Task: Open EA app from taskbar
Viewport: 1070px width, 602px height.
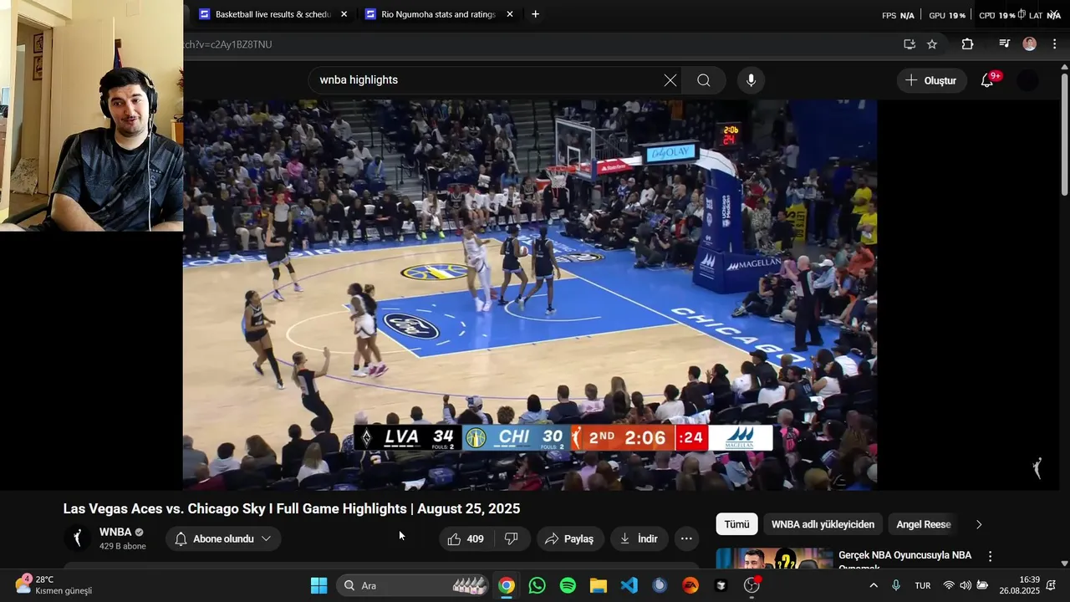Action: 690,585
